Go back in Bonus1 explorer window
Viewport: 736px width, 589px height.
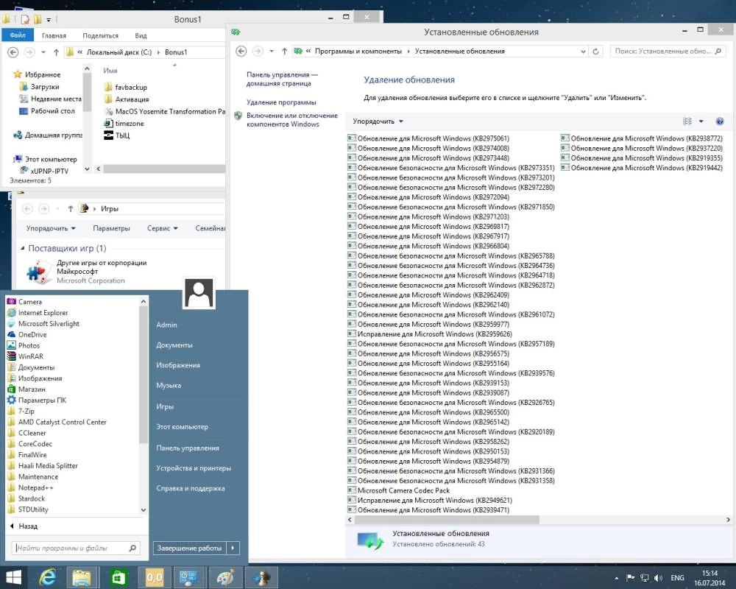(13, 52)
